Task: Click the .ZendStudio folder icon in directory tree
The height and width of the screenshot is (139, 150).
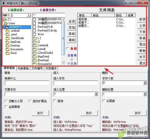Action: click(x=7, y=38)
